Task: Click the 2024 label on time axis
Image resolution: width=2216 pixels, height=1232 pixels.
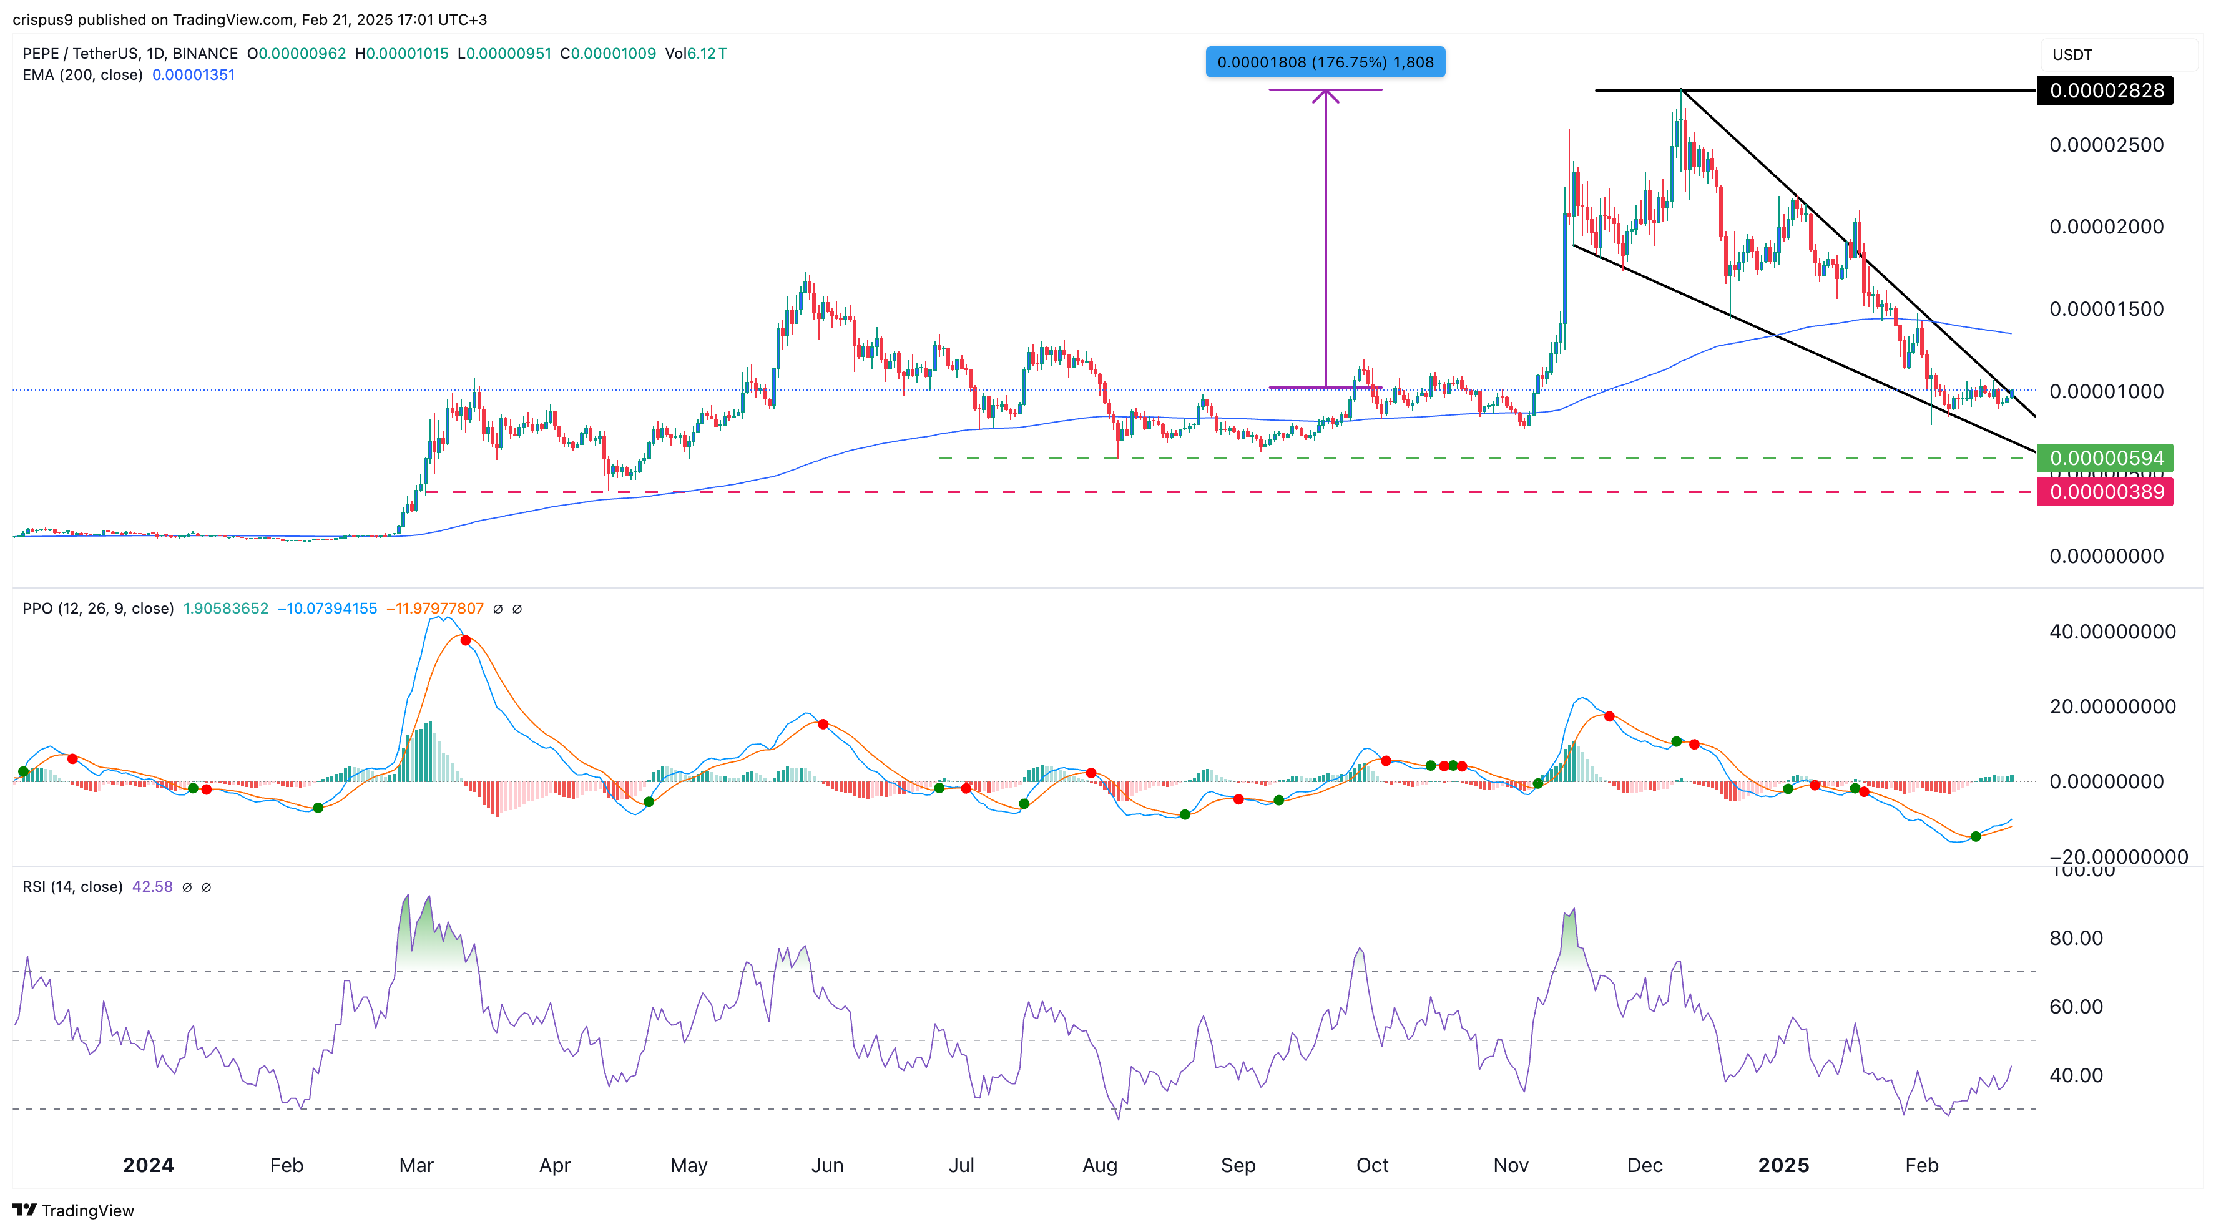Action: (148, 1165)
